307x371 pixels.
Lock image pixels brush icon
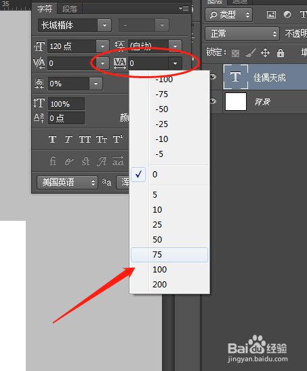[x=250, y=52]
